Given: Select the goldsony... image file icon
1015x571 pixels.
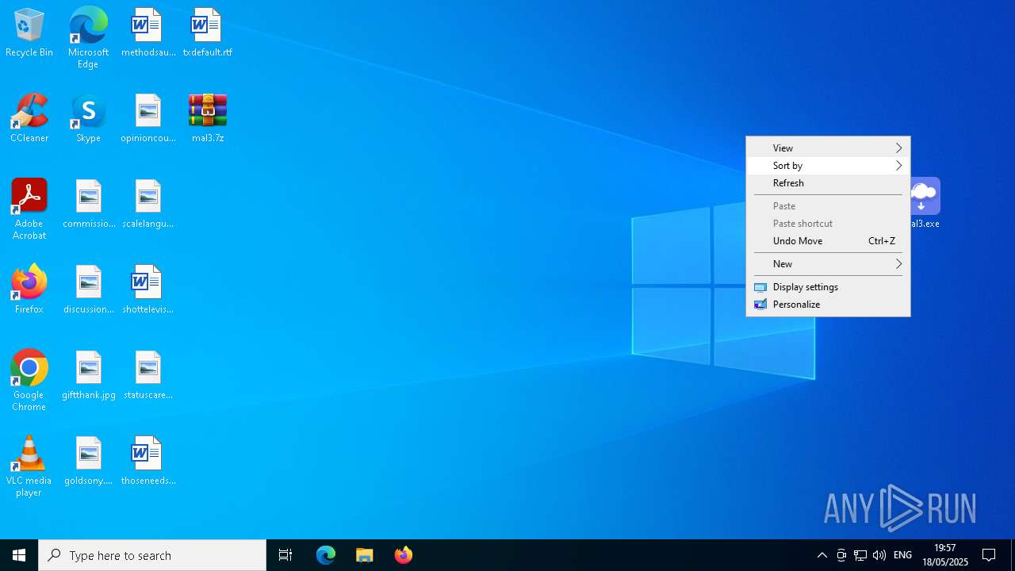Looking at the screenshot, I should coord(88,460).
